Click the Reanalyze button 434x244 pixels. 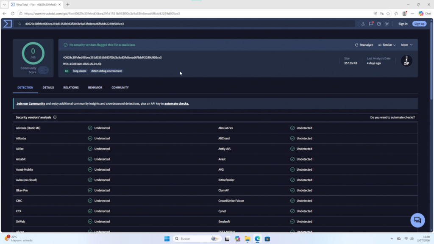pos(364,45)
